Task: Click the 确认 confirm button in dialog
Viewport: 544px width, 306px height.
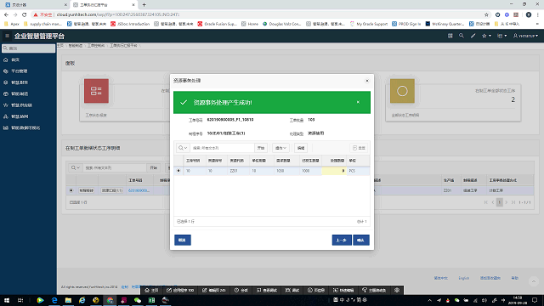Action: pos(360,240)
